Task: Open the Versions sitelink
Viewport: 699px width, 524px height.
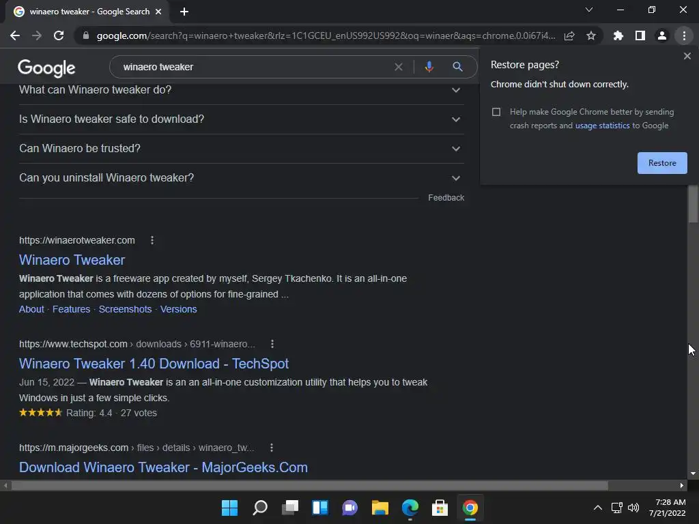Action: click(x=178, y=309)
